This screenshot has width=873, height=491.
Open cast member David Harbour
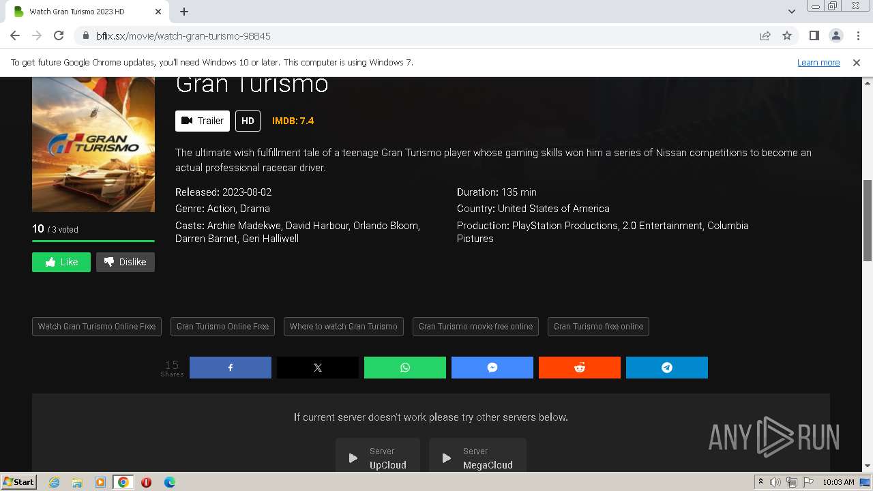click(x=316, y=226)
